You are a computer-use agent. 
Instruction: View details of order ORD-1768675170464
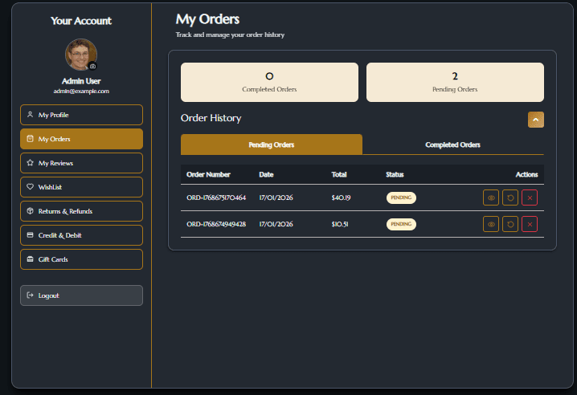pyautogui.click(x=490, y=197)
